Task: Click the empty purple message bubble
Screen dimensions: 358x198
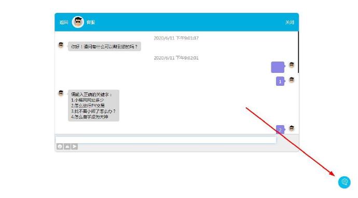Action: (x=278, y=67)
